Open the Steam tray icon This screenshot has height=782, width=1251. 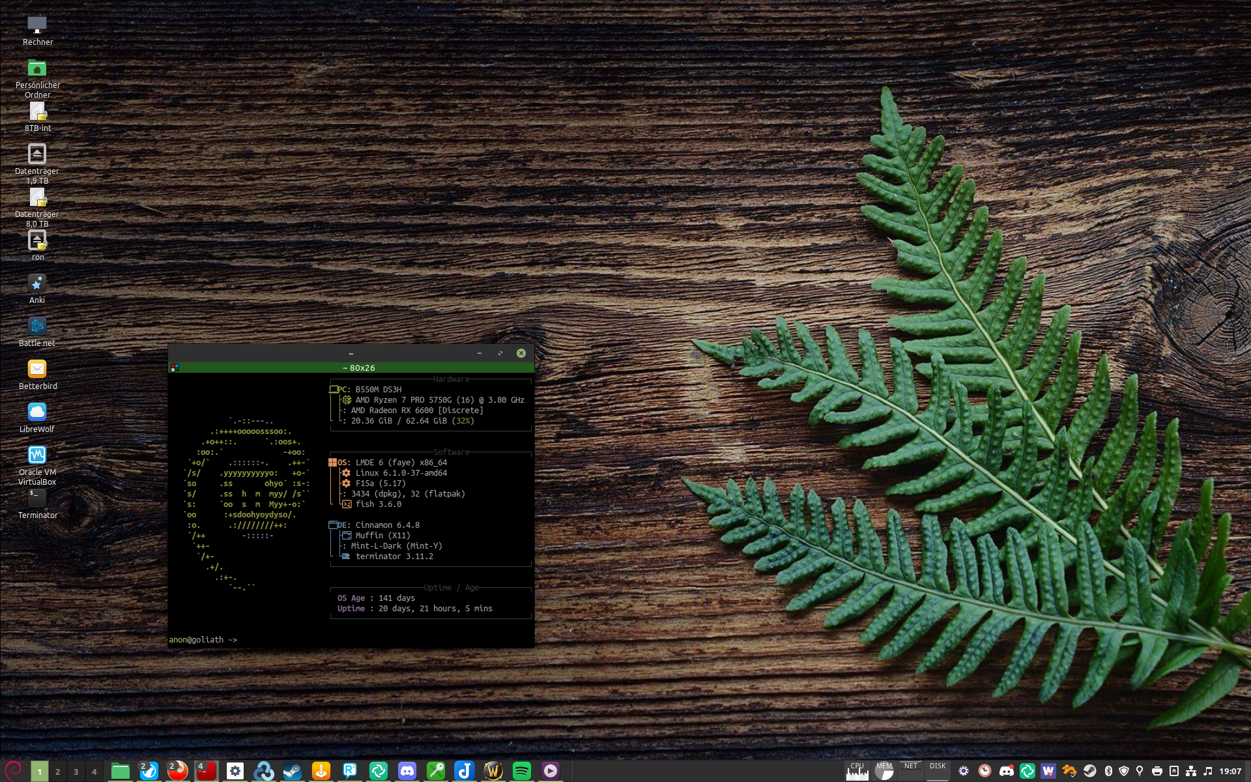(1089, 772)
